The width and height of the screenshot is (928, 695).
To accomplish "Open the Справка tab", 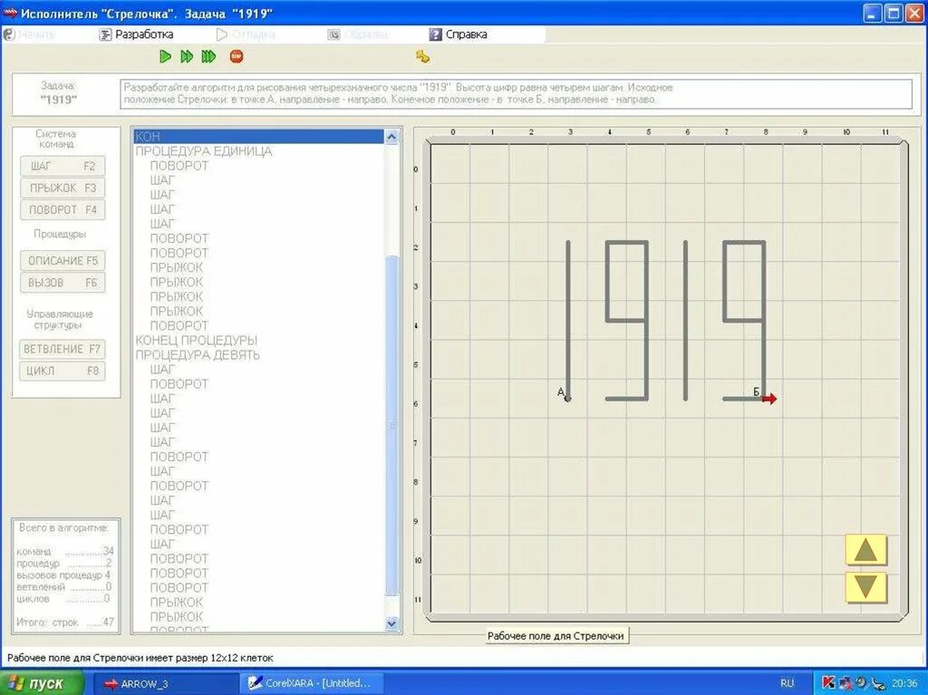I will [x=459, y=34].
